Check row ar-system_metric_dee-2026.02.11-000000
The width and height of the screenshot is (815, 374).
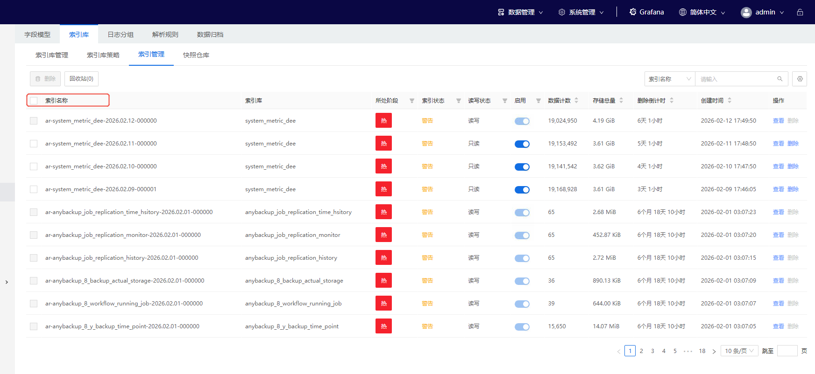[x=34, y=144]
